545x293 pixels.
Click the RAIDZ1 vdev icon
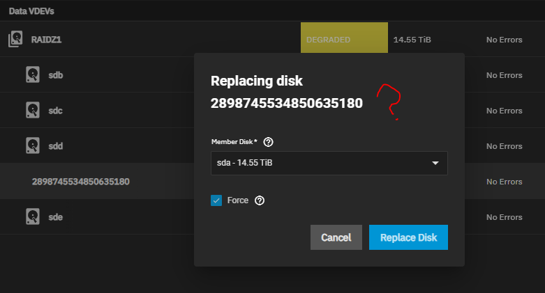[15, 40]
